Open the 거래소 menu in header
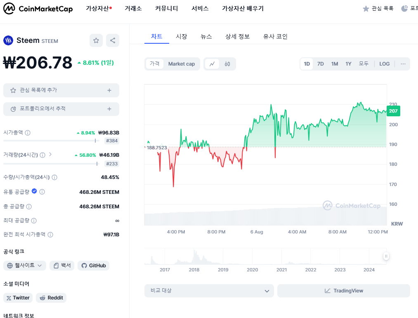This screenshot has width=418, height=318. (x=133, y=9)
